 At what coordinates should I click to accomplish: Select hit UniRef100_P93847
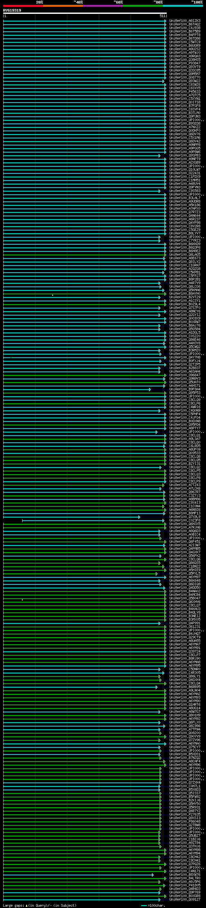tap(185, 63)
